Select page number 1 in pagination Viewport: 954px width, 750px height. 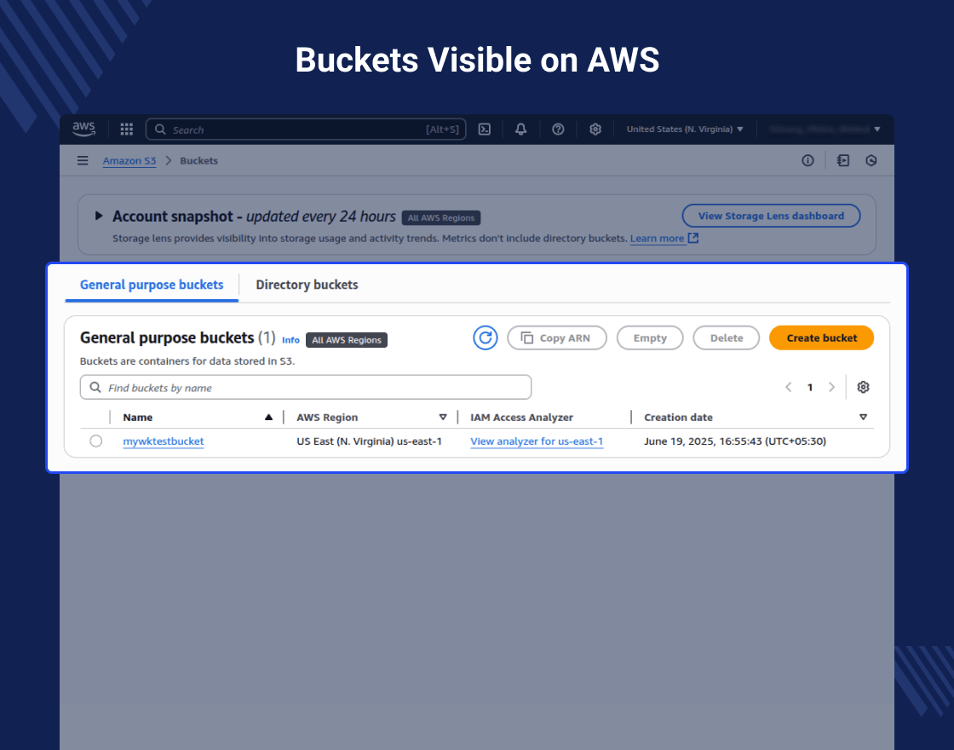(x=810, y=387)
